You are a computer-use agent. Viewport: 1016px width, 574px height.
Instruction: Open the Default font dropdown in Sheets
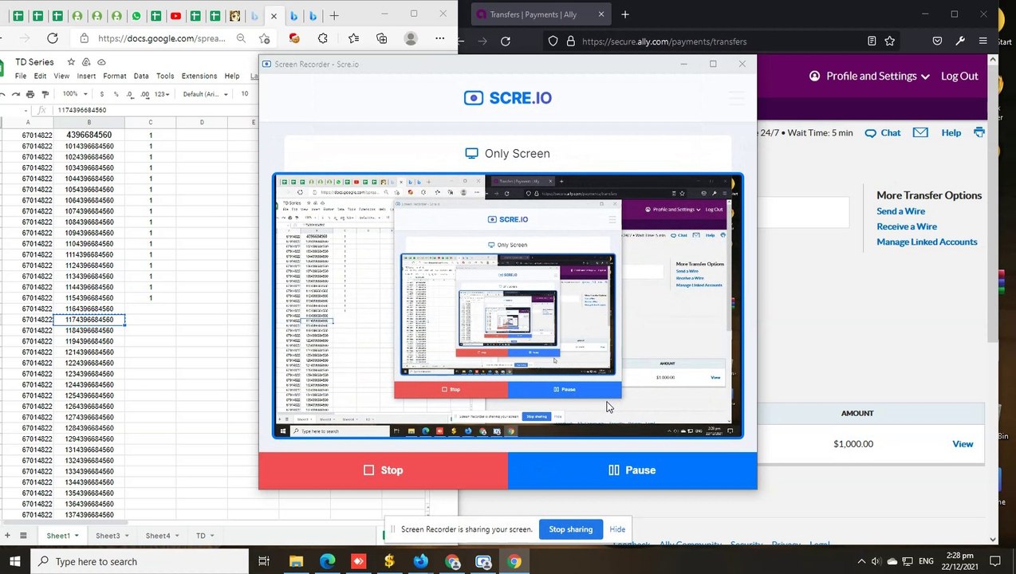(x=205, y=94)
